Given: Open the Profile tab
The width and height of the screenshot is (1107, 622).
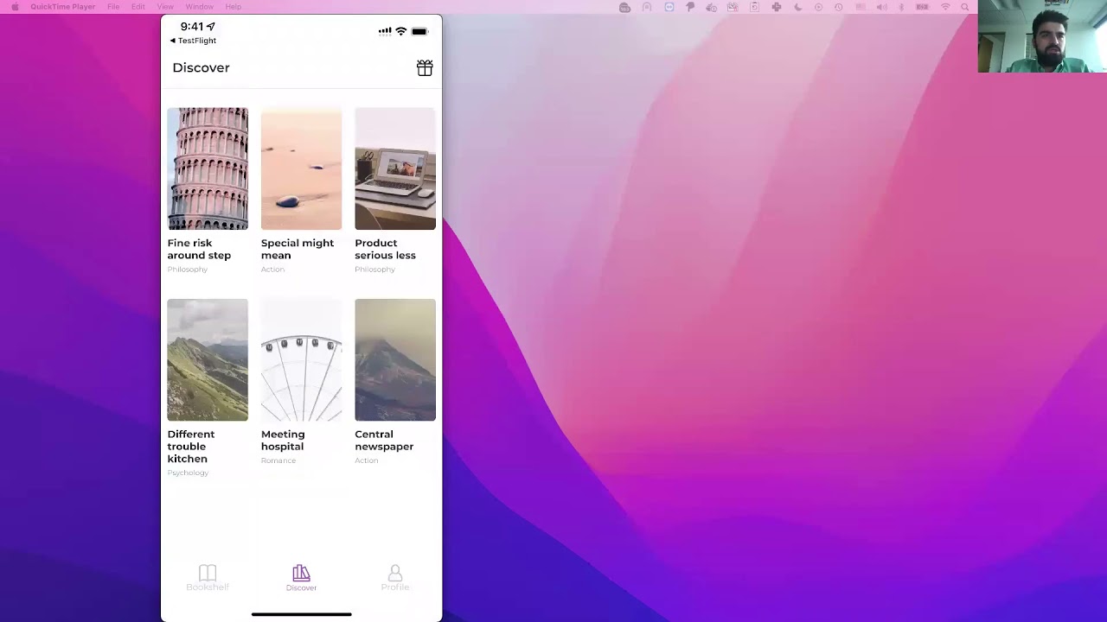Looking at the screenshot, I should tap(394, 578).
